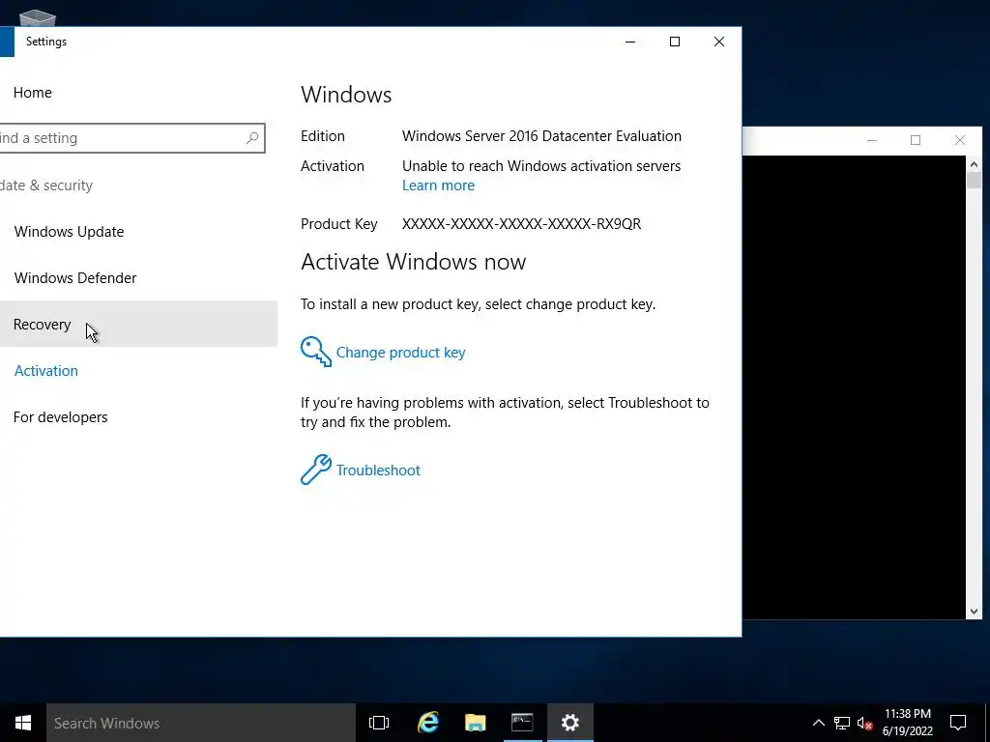
Task: Open Task View from the taskbar
Action: (379, 723)
